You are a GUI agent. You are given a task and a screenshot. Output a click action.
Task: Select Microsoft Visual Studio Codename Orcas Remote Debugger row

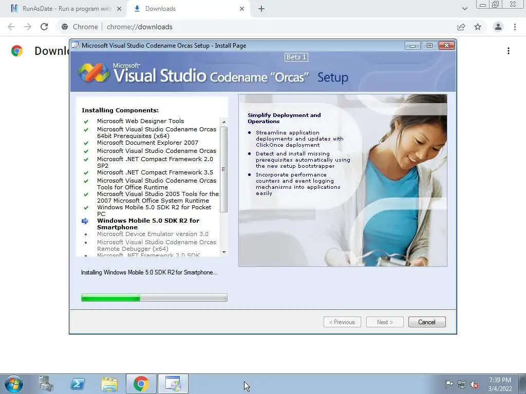157,245
